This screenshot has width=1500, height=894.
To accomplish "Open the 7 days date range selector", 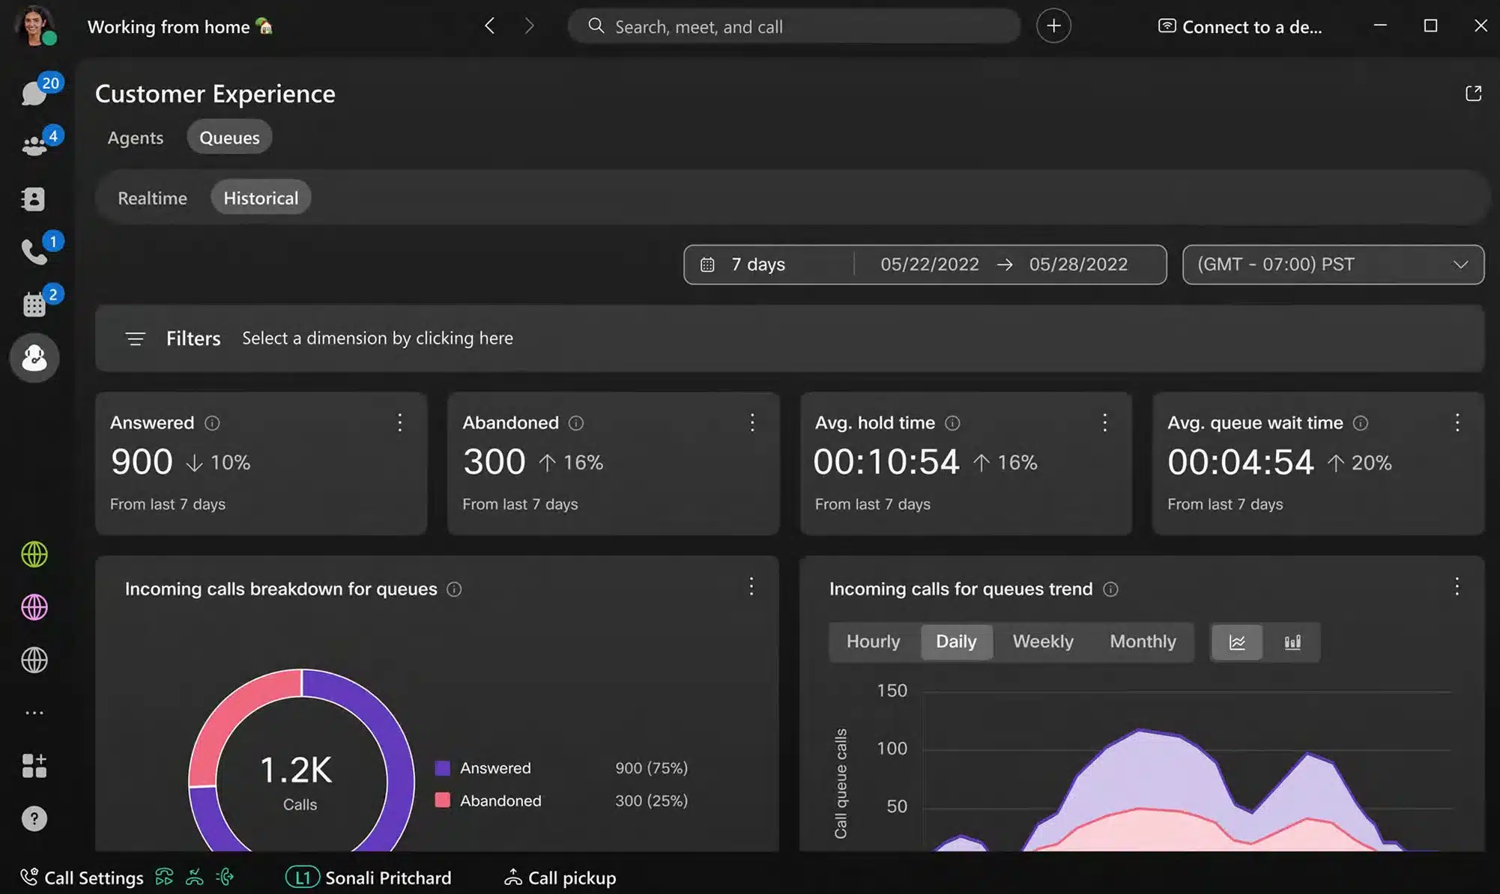I will click(x=757, y=264).
